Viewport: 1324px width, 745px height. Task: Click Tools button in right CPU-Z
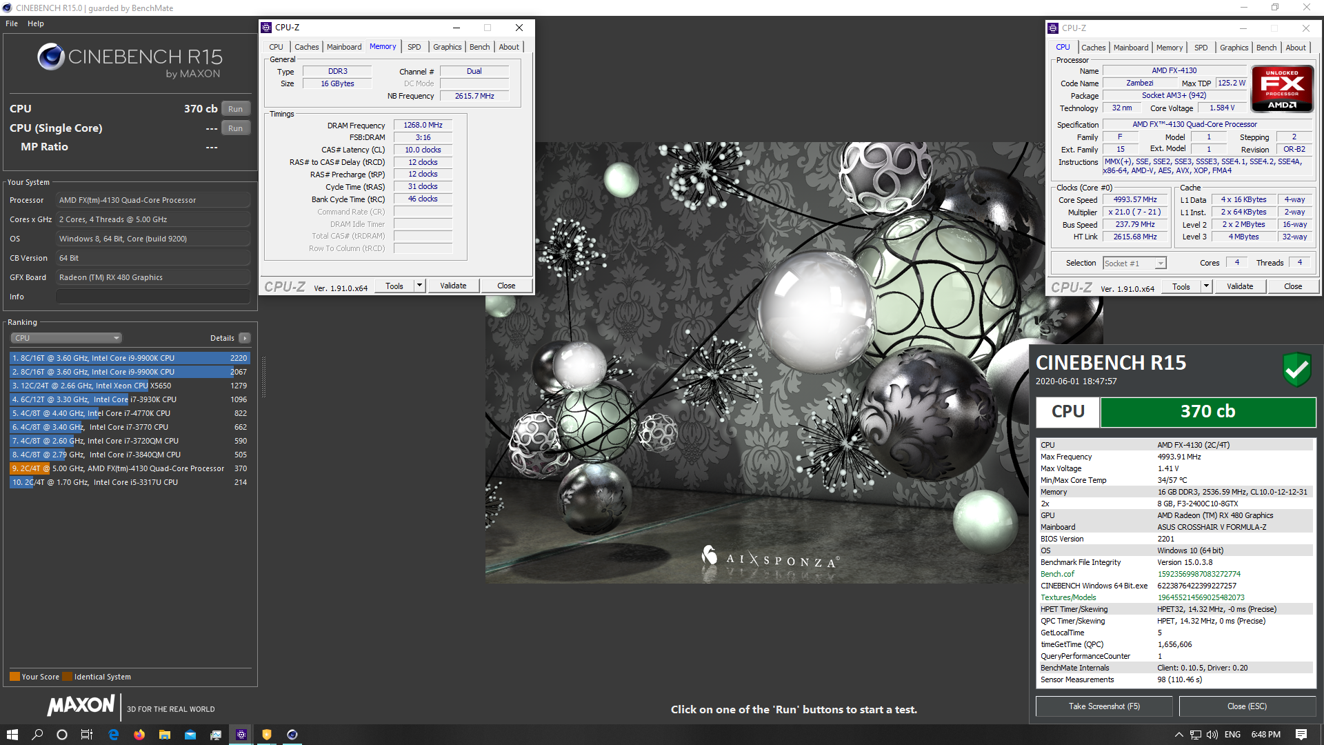(x=1181, y=286)
